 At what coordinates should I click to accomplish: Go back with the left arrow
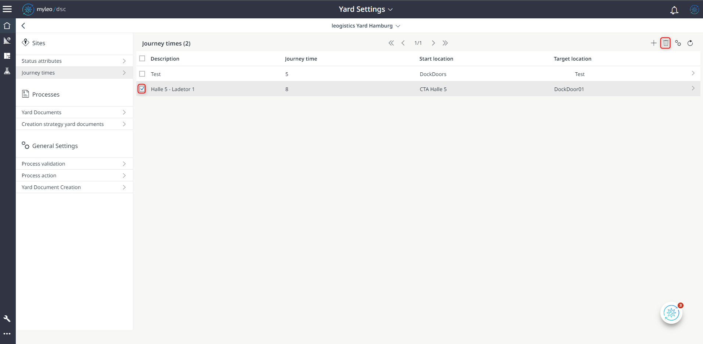click(23, 26)
